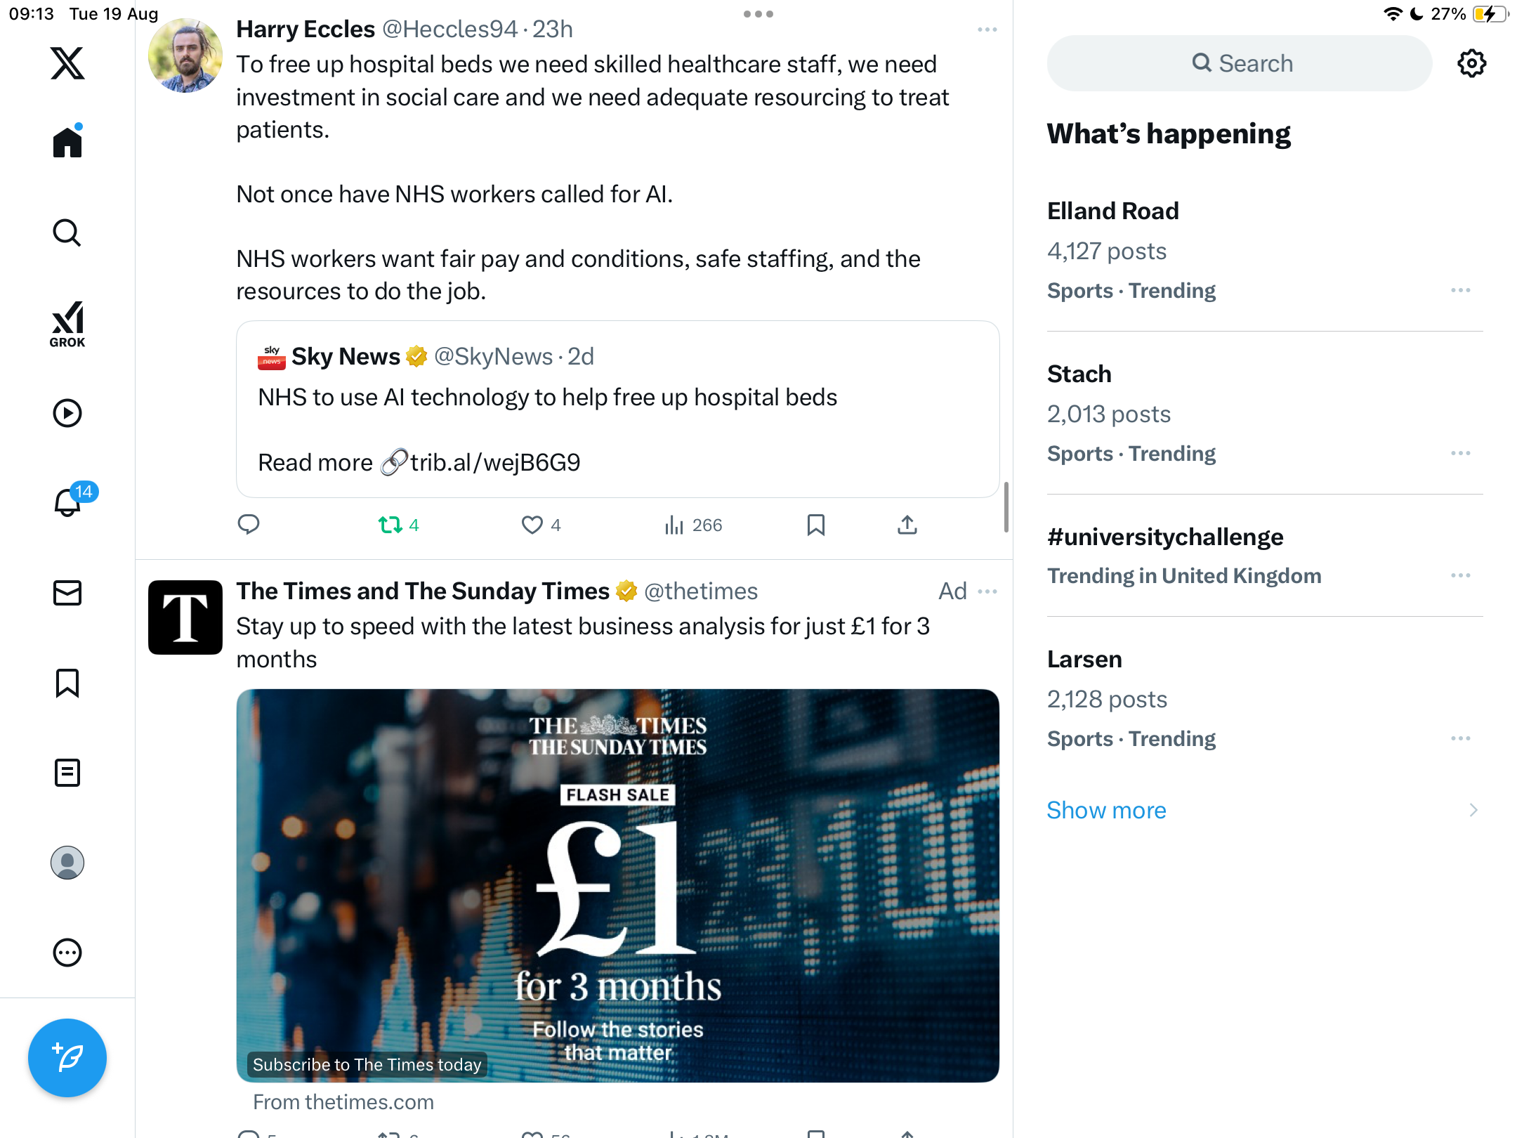Open the notifications bell
Image resolution: width=1517 pixels, height=1138 pixels.
67,503
